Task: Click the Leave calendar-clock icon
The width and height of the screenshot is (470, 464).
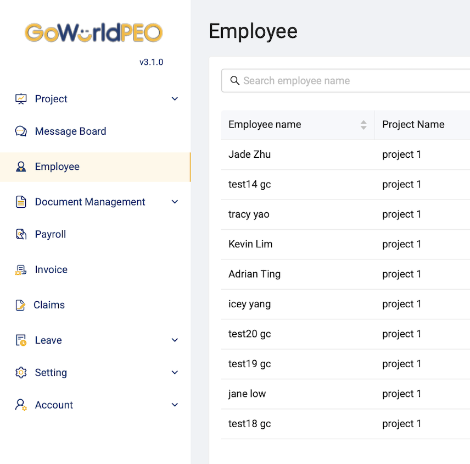Action: coord(21,340)
